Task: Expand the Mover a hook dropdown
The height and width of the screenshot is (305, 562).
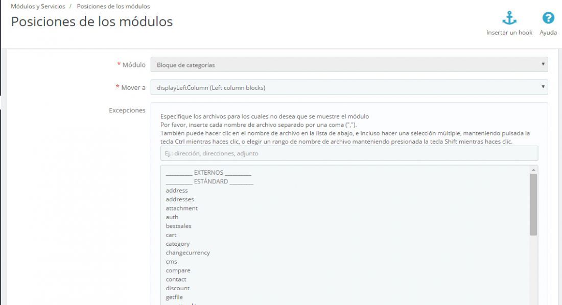Action: tap(349, 87)
